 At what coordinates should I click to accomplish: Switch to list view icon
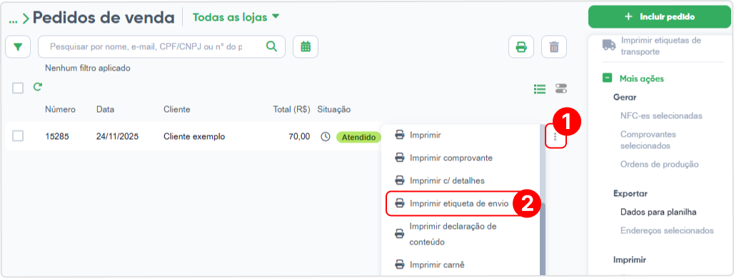click(x=540, y=89)
